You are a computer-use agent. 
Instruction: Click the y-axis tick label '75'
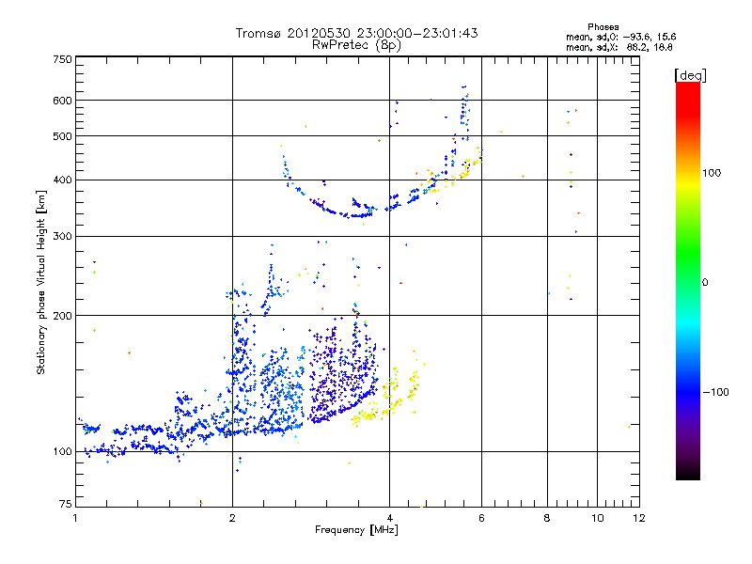click(x=66, y=504)
